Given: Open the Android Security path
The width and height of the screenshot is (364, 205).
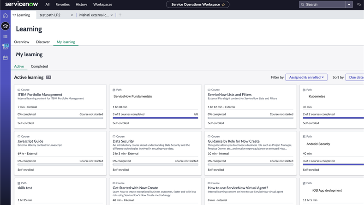Looking at the screenshot, I should [x=318, y=144].
